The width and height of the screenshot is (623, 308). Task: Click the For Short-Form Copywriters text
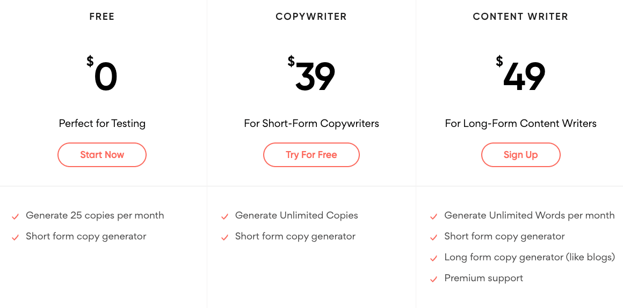point(311,123)
